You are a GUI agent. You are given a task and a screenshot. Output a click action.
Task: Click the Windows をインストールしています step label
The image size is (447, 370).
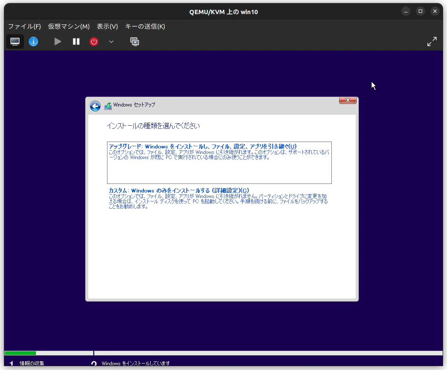tap(135, 364)
